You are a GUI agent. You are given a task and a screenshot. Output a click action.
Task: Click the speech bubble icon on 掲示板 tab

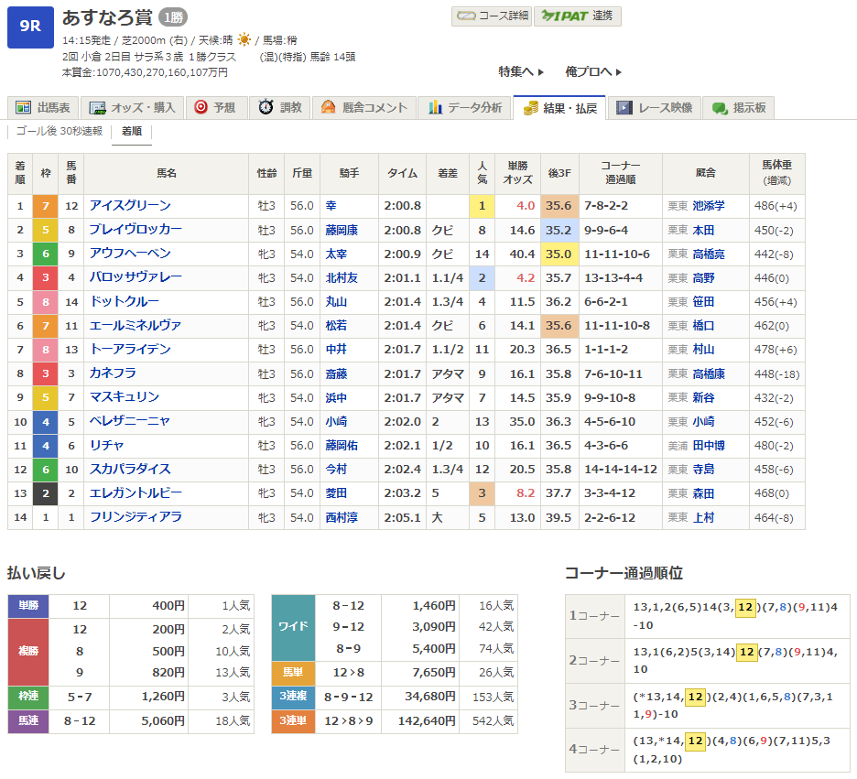[x=720, y=108]
